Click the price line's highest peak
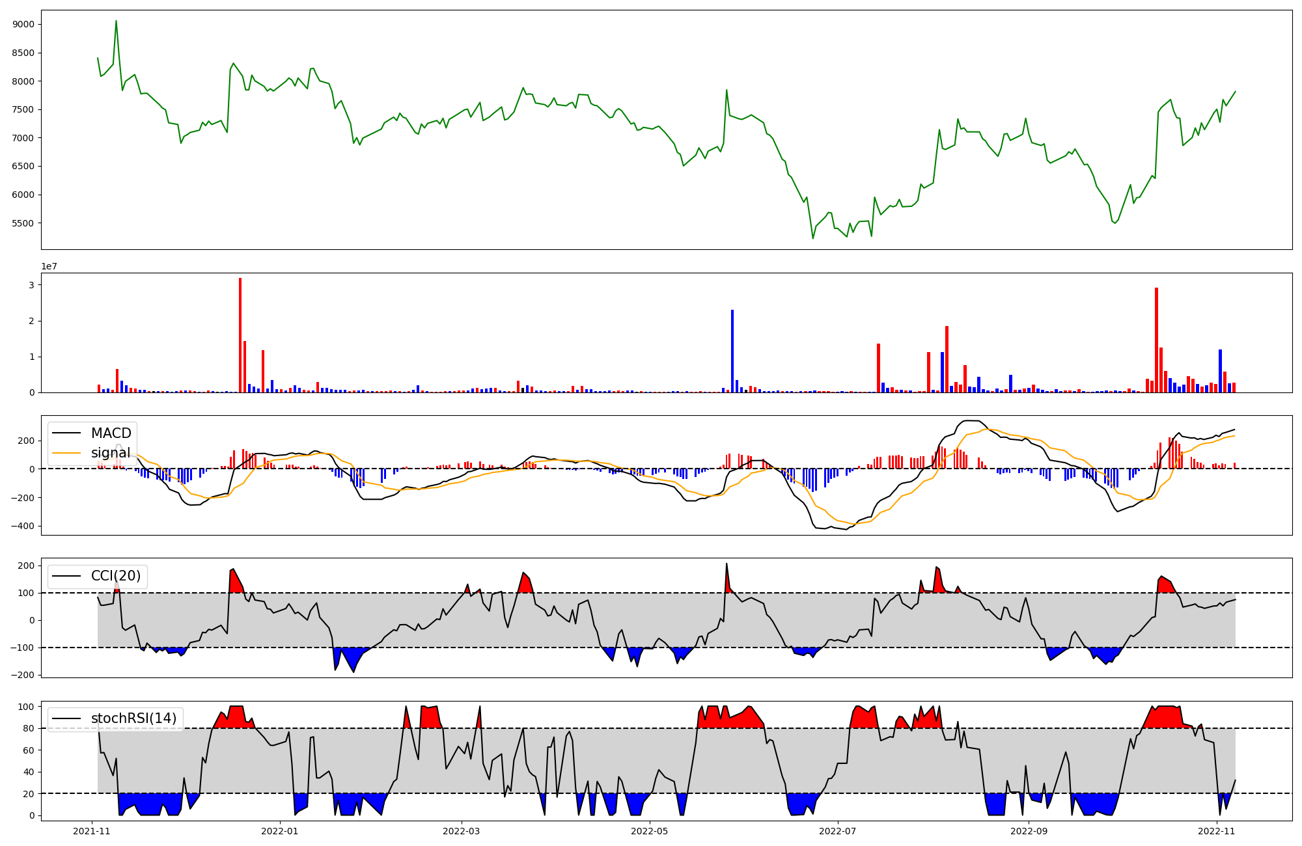1302x846 pixels. click(x=116, y=21)
